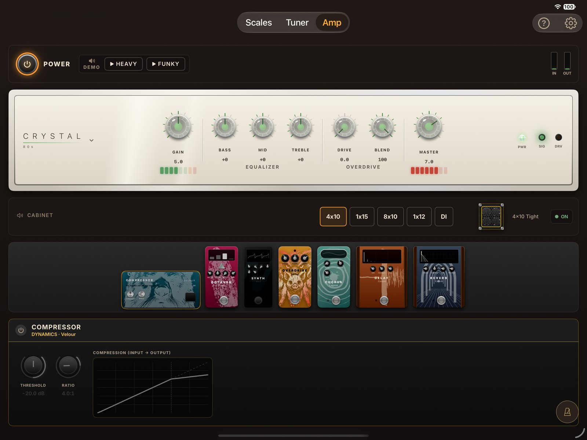The width and height of the screenshot is (587, 440).
Task: Select the Chorus pedal
Action: [333, 277]
